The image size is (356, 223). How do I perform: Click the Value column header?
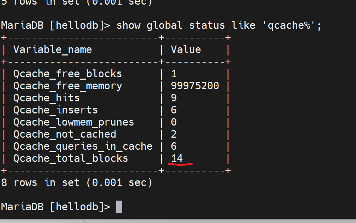point(186,49)
